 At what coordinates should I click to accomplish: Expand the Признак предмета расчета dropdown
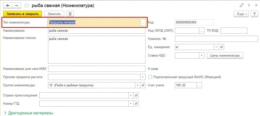(142, 77)
